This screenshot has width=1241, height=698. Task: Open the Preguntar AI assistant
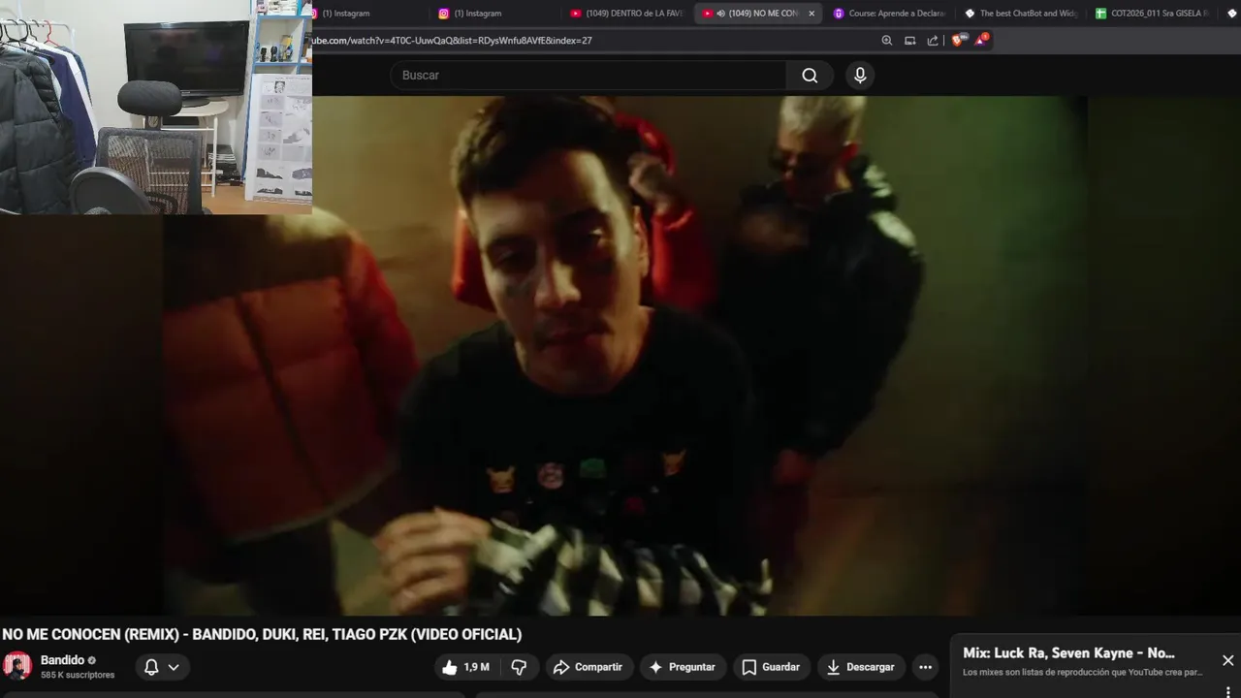pos(683,667)
